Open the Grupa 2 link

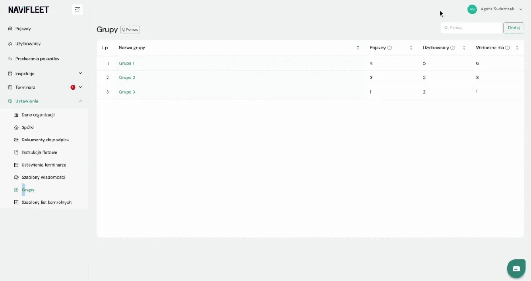point(127,78)
